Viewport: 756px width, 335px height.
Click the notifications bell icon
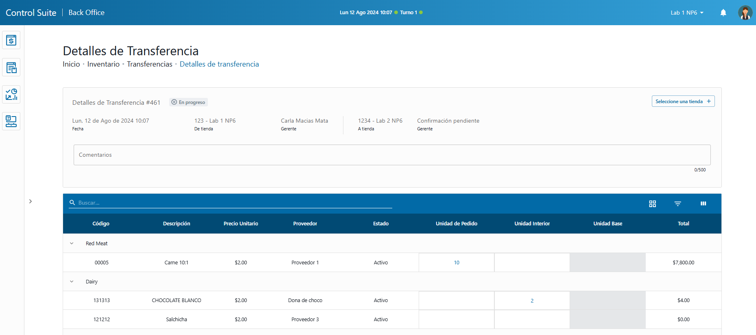[x=723, y=13]
